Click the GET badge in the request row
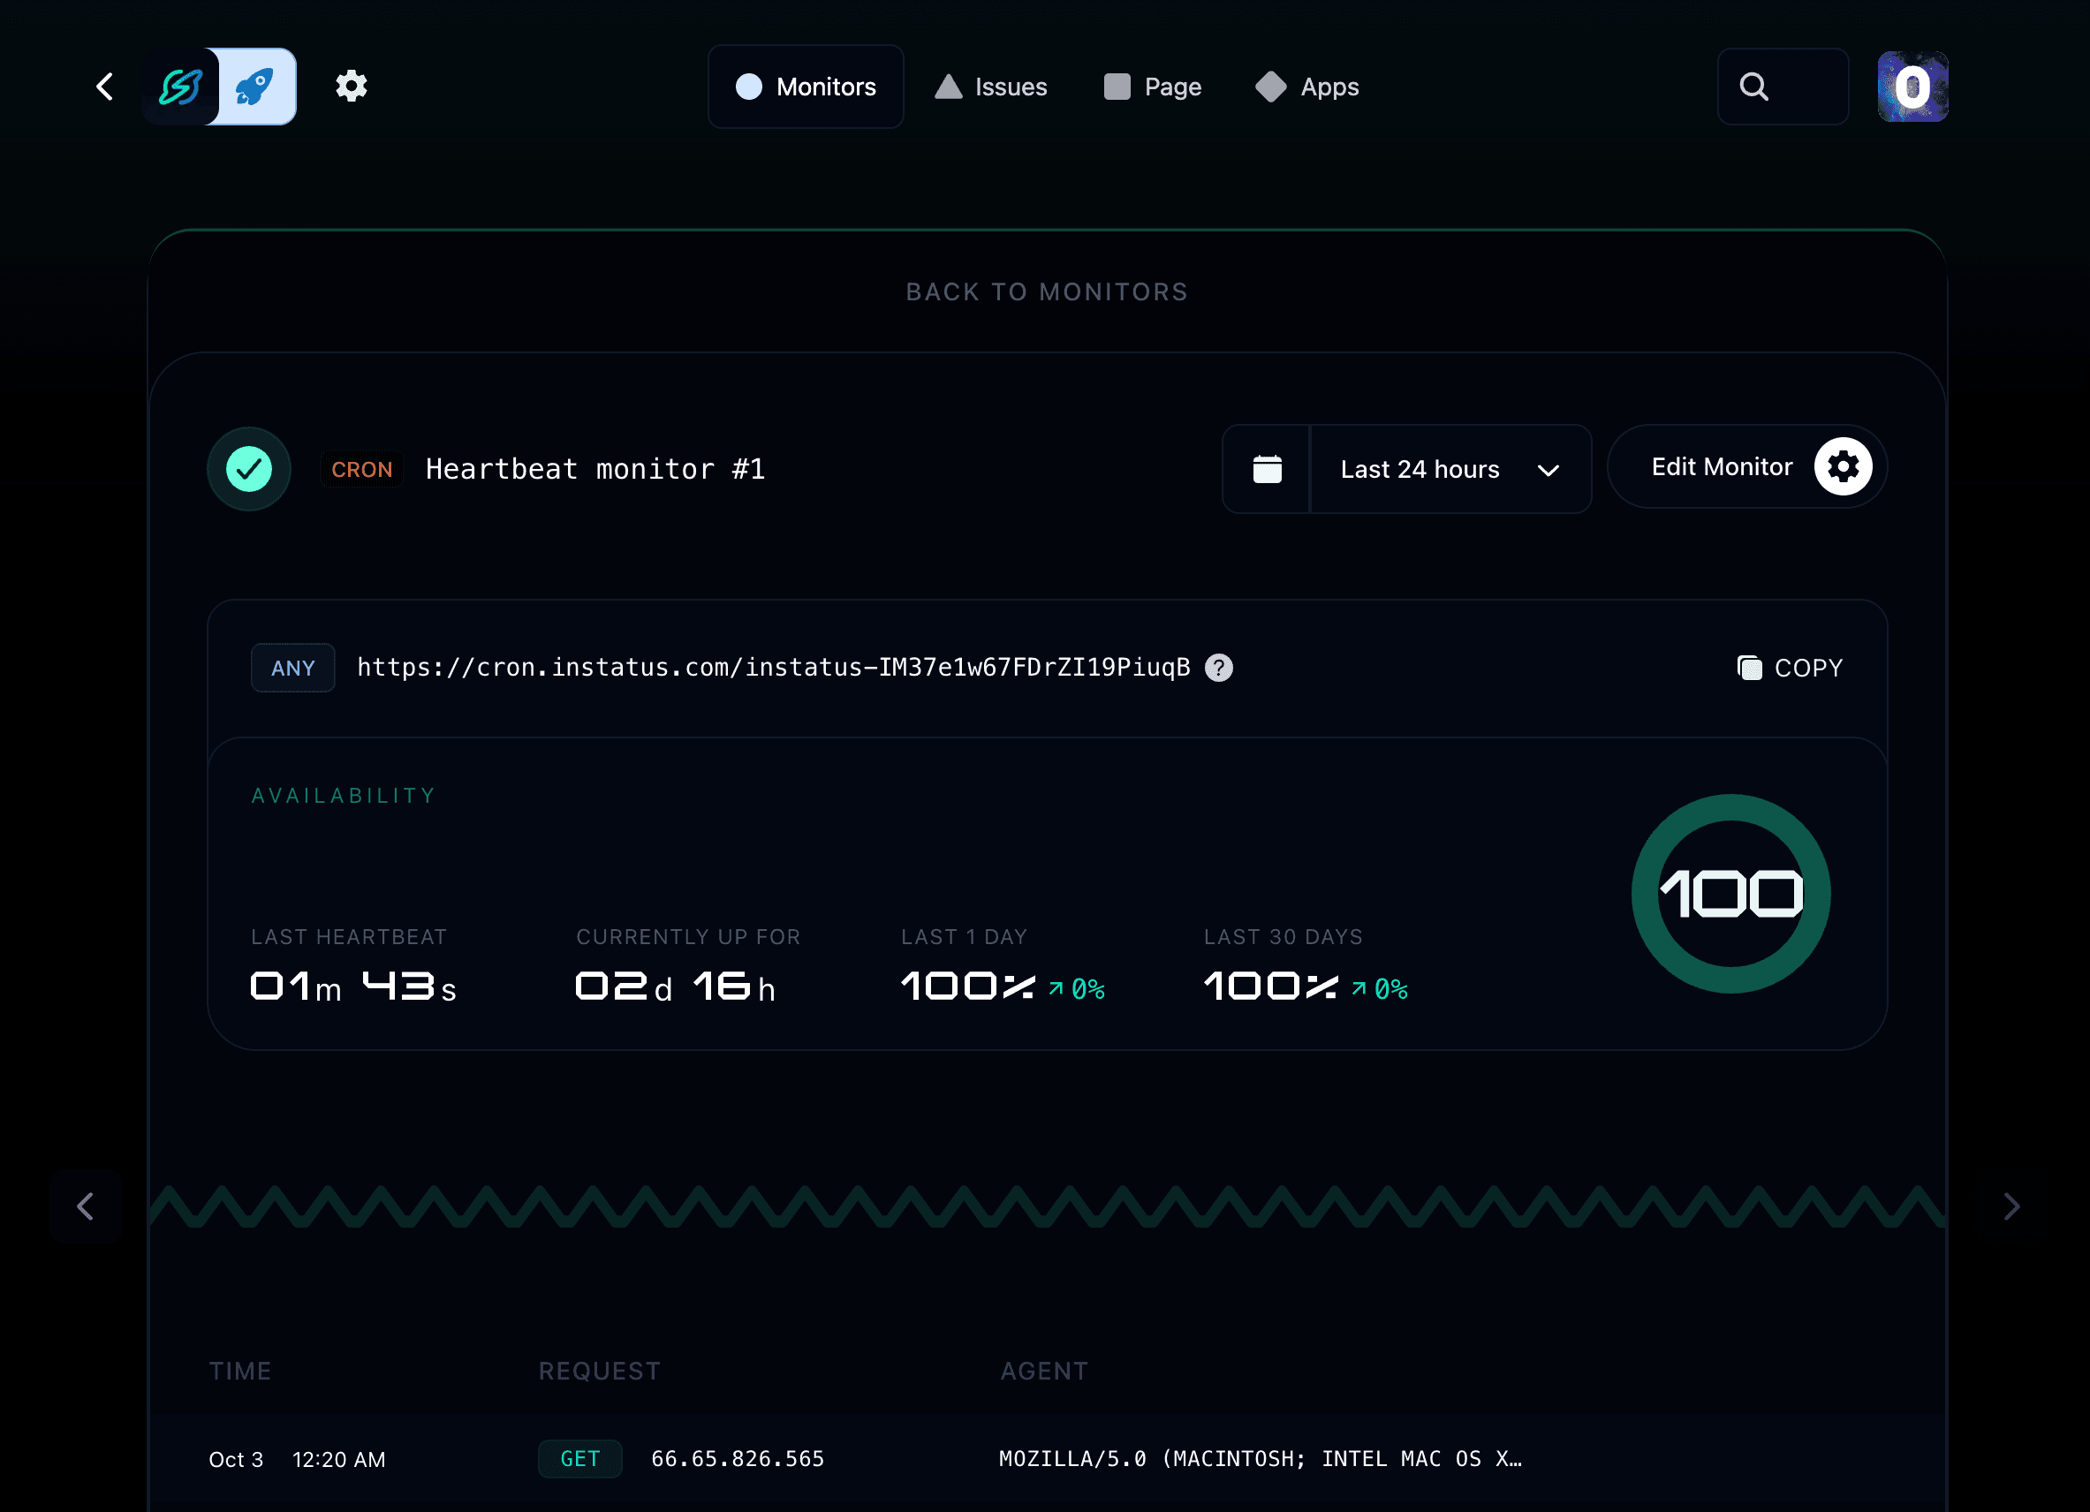The width and height of the screenshot is (2090, 1512). coord(579,1458)
